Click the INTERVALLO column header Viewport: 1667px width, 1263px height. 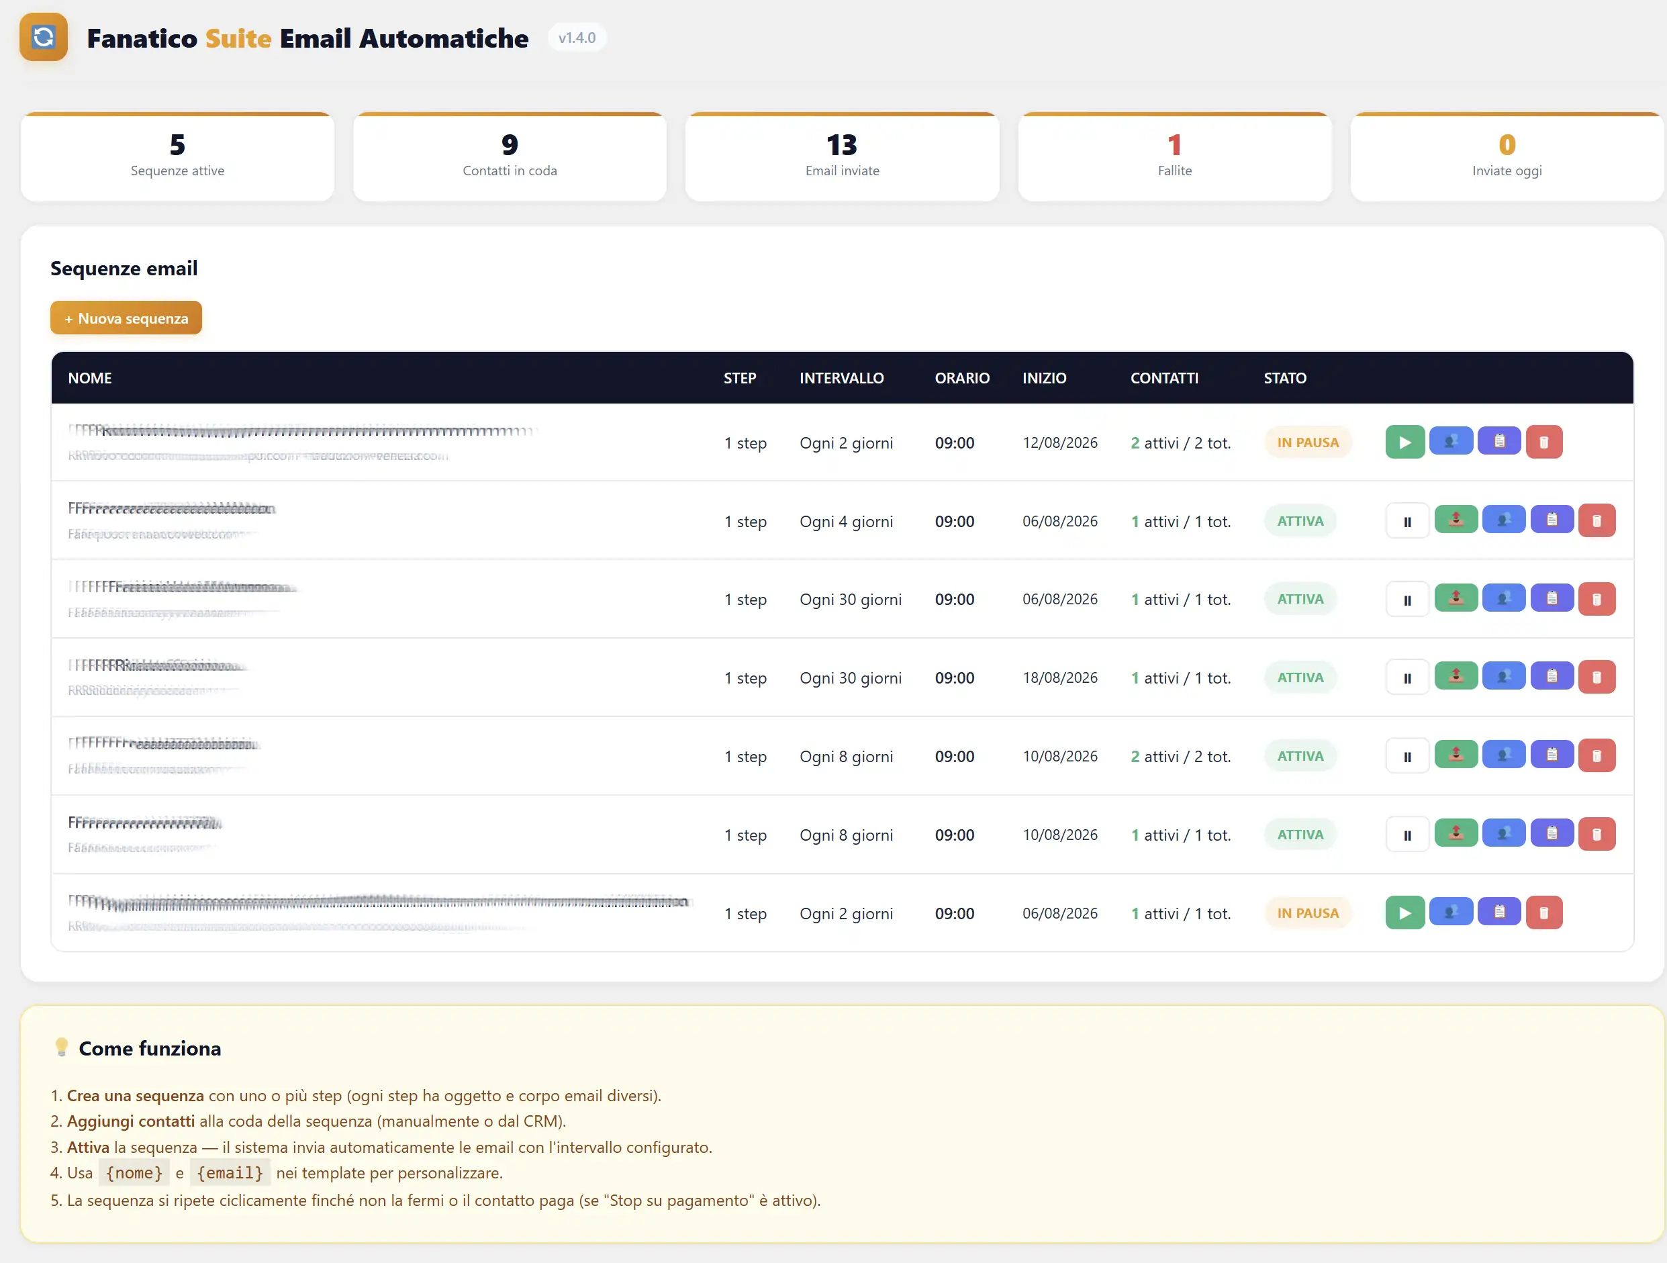tap(841, 378)
